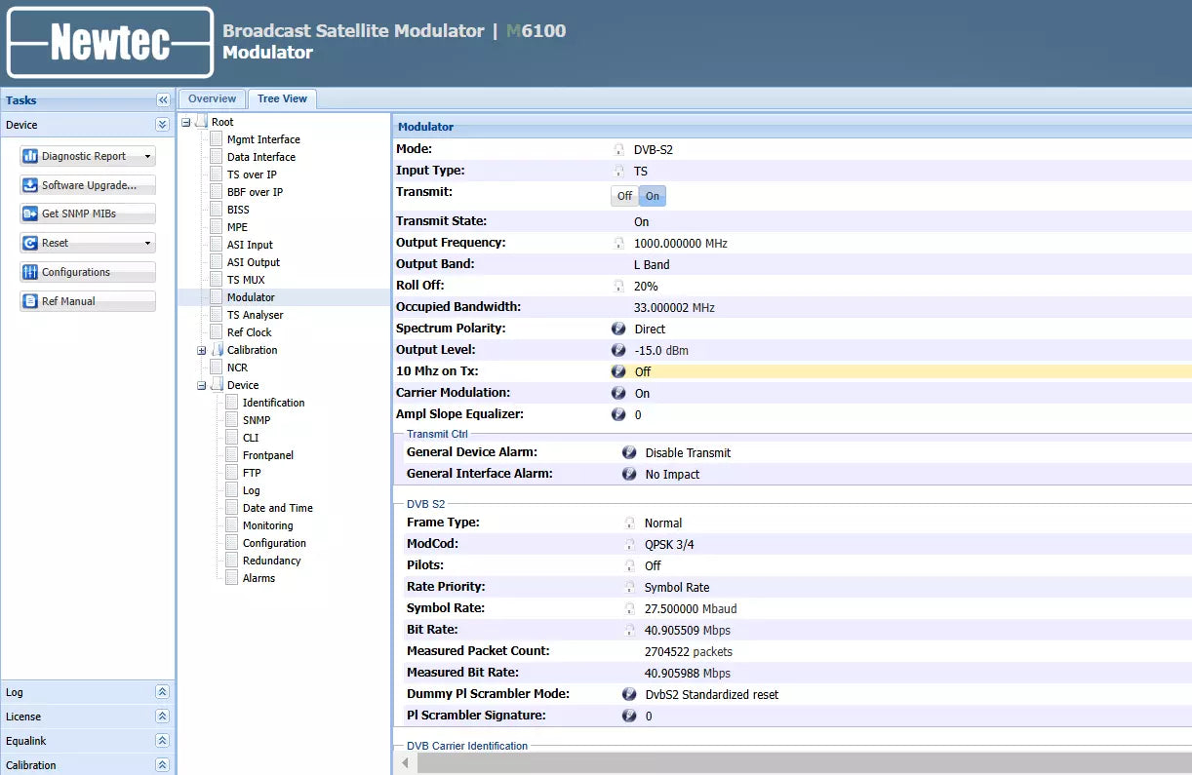Click lock icon beside ModCod QPSK 3/4
The height and width of the screenshot is (775, 1192).
629,544
